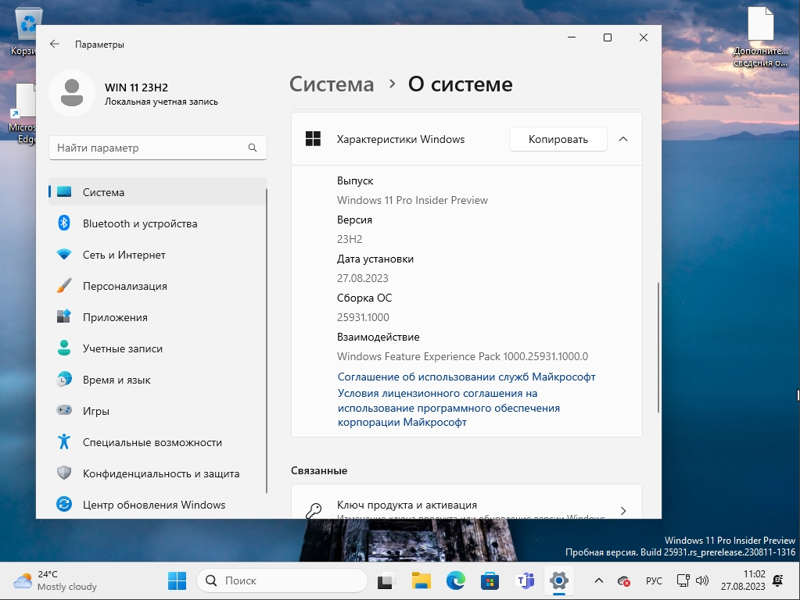This screenshot has height=600, width=800.
Task: Close the Параметры window
Action: tap(644, 37)
